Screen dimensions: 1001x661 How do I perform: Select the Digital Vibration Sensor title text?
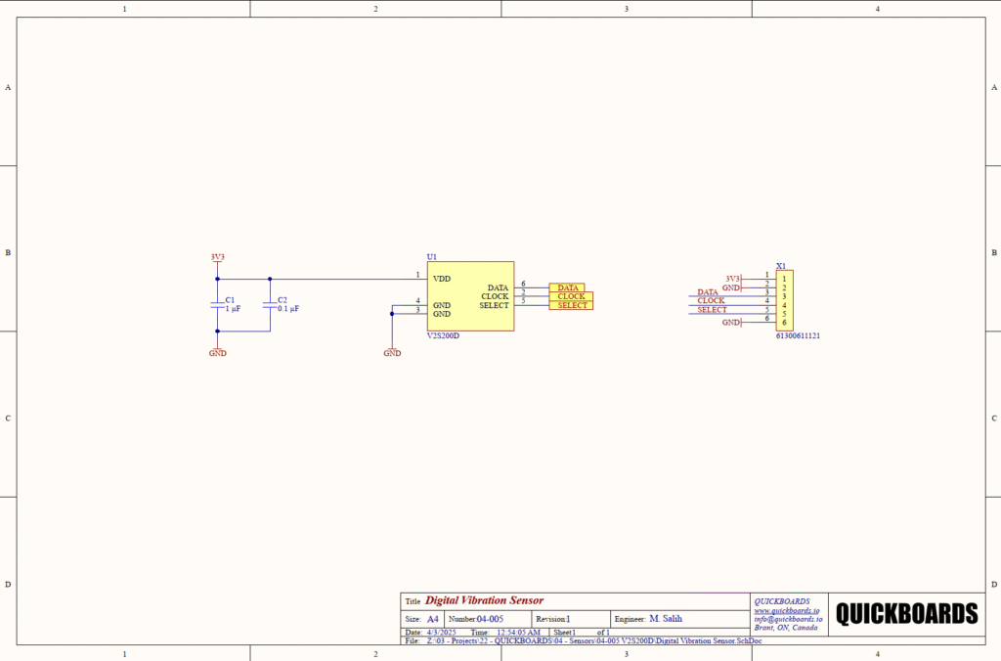pyautogui.click(x=484, y=600)
